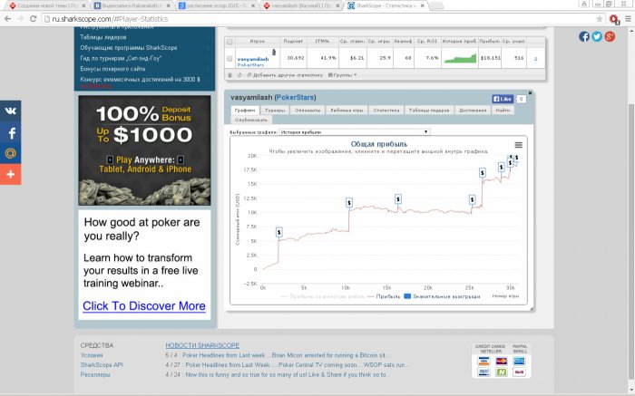This screenshot has height=396, width=635.
Task: Click the Google Plus icon at top right
Action: coord(610,36)
